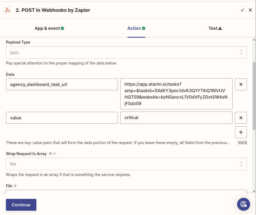Screen dimensions: 256x215
Task: Click the File field type icon
Action: tap(15, 186)
